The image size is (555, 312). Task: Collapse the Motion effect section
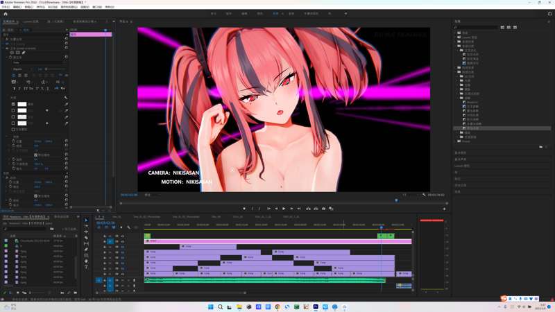[x=3, y=178]
